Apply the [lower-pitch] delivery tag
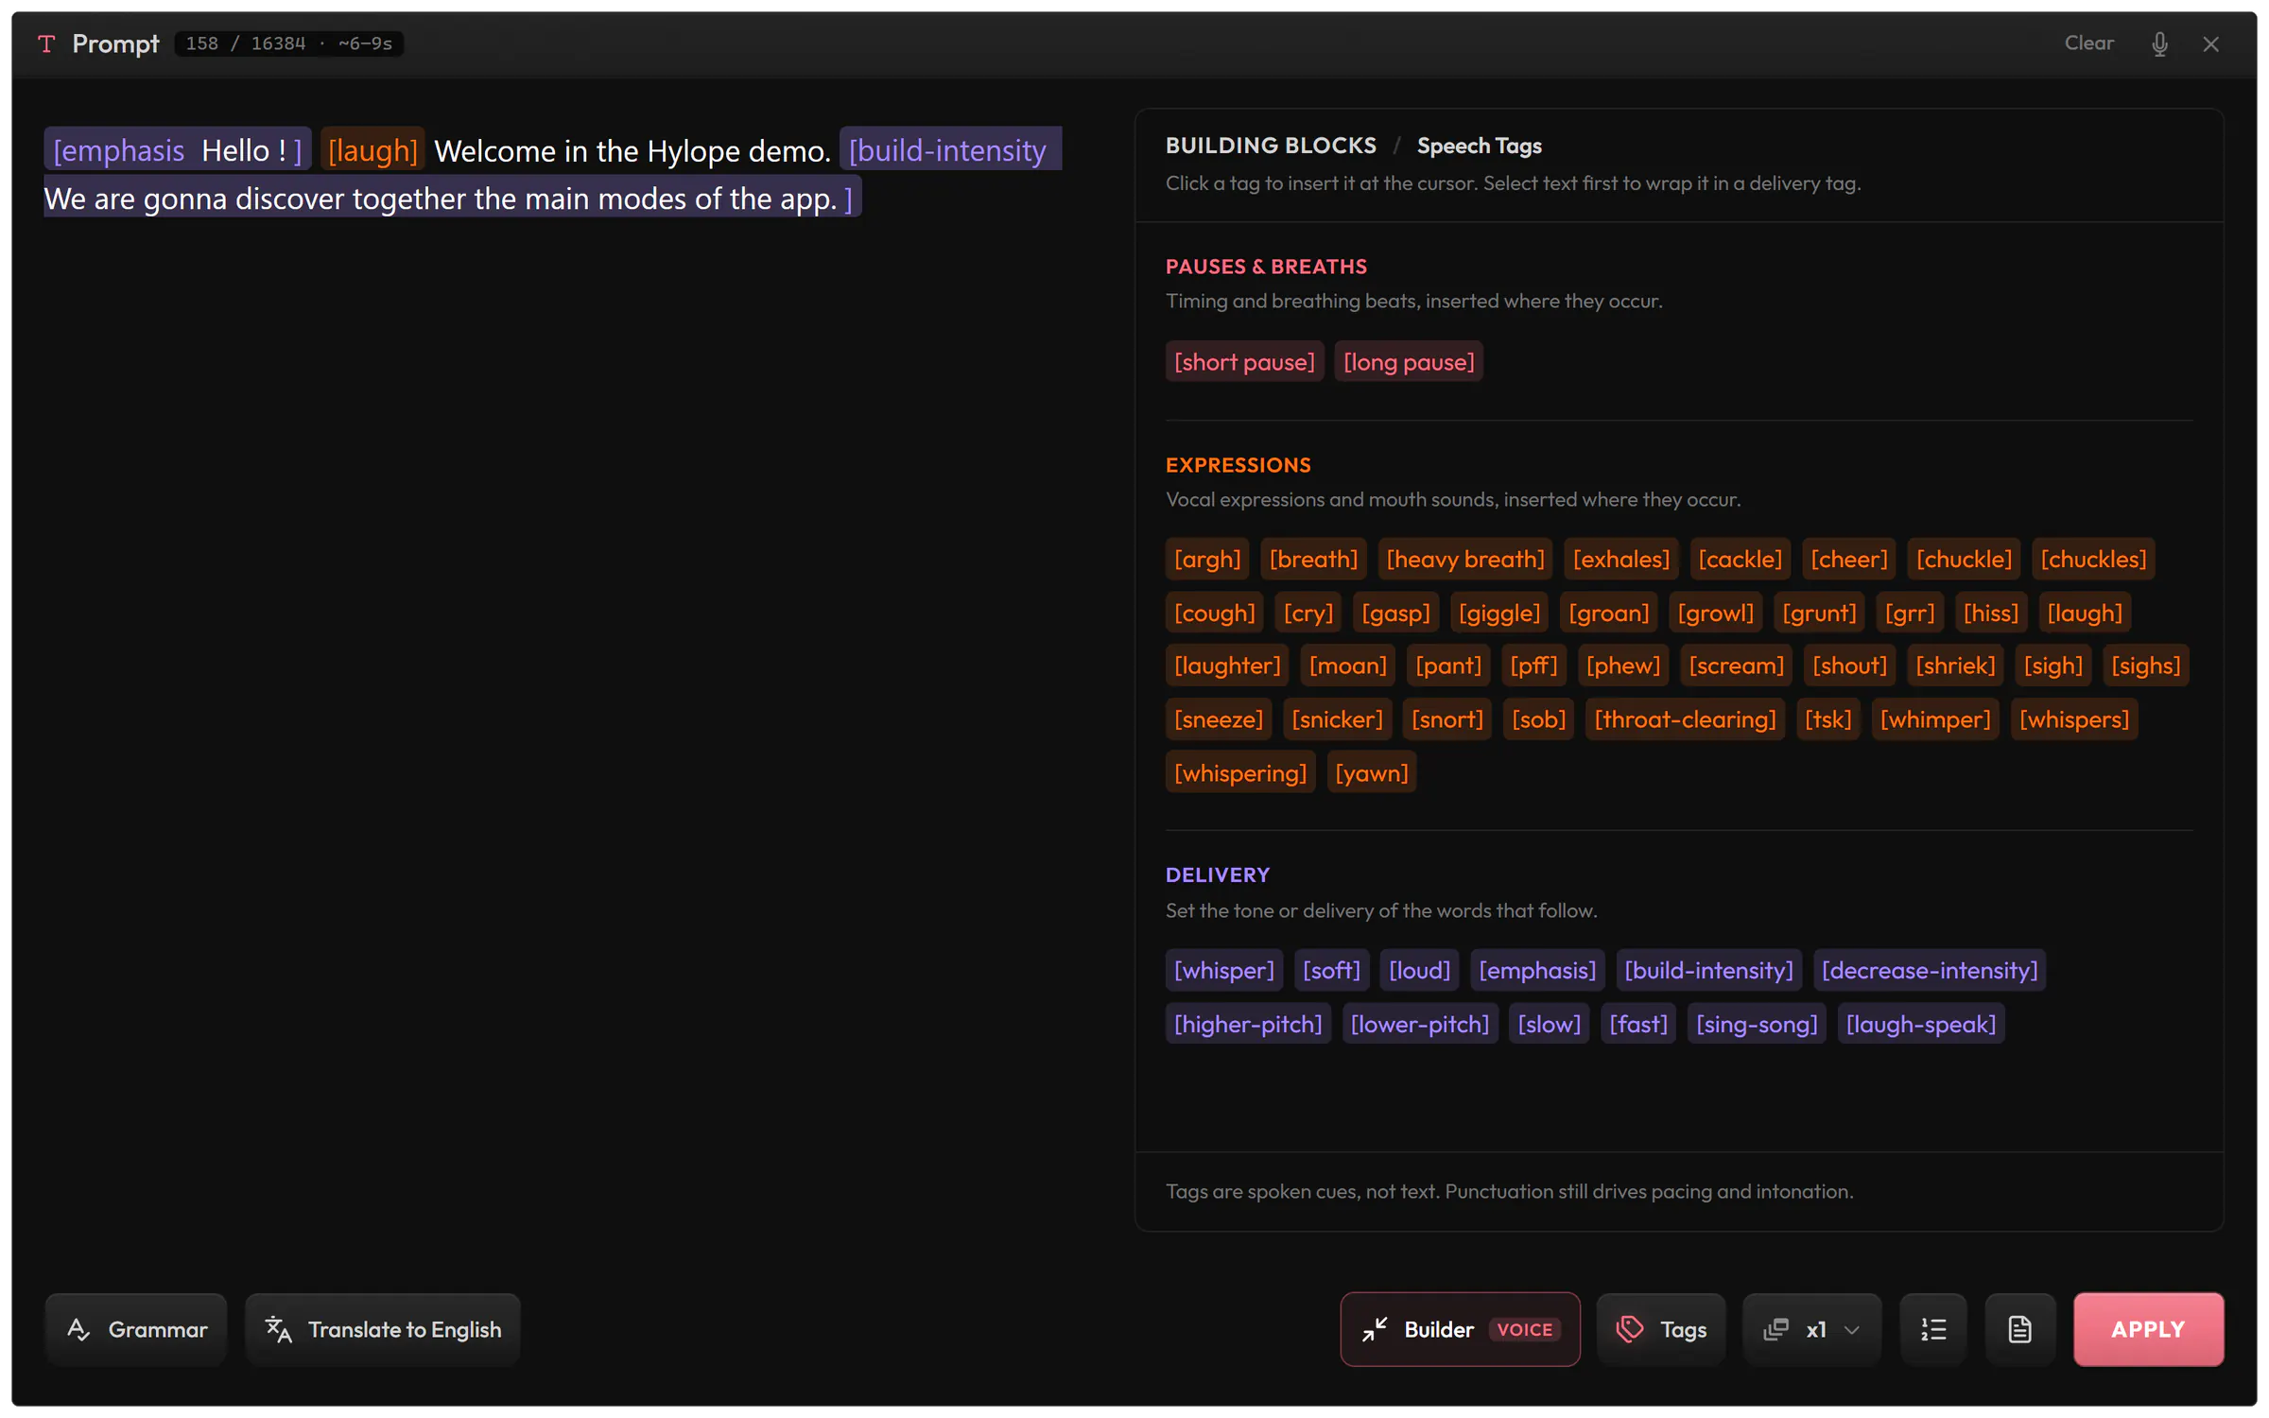The image size is (2269, 1418). (x=1419, y=1024)
